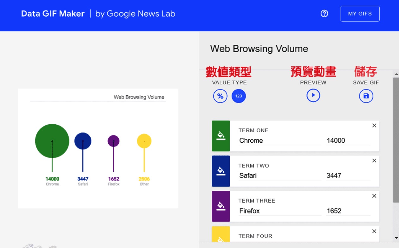The height and width of the screenshot is (248, 399).
Task: Select the 123 number value type
Action: pos(239,96)
